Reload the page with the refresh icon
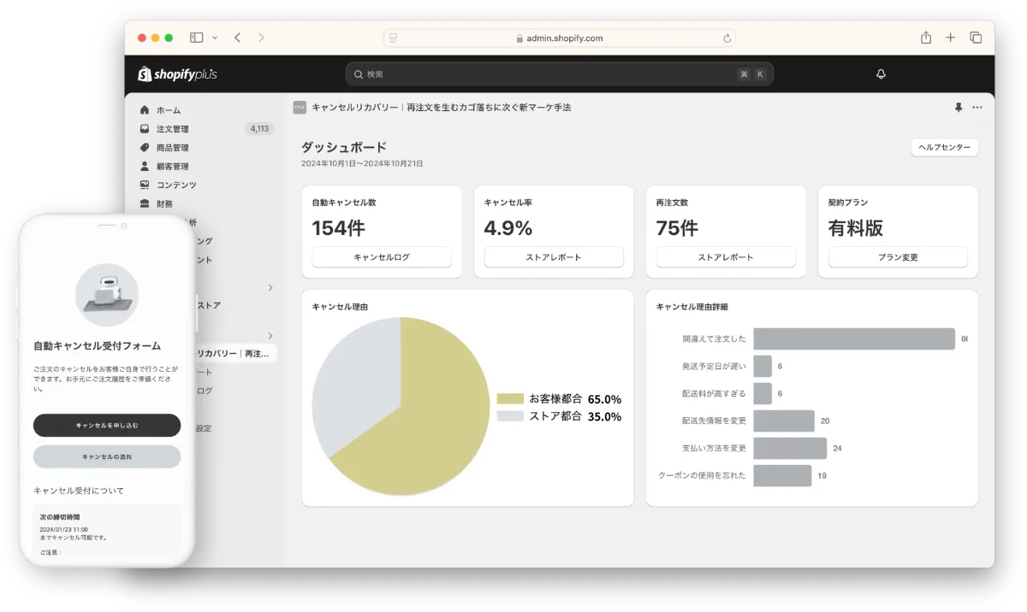Viewport: 1027px width, 612px height. tap(727, 38)
